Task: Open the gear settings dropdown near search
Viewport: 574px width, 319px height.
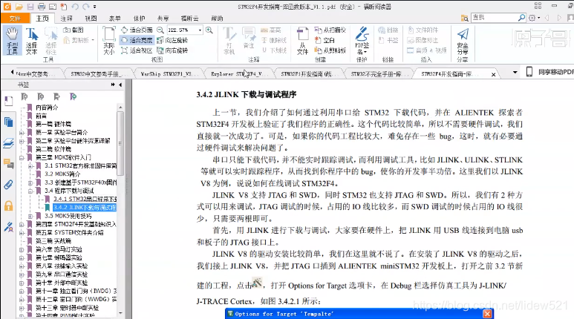Action: pos(534,18)
